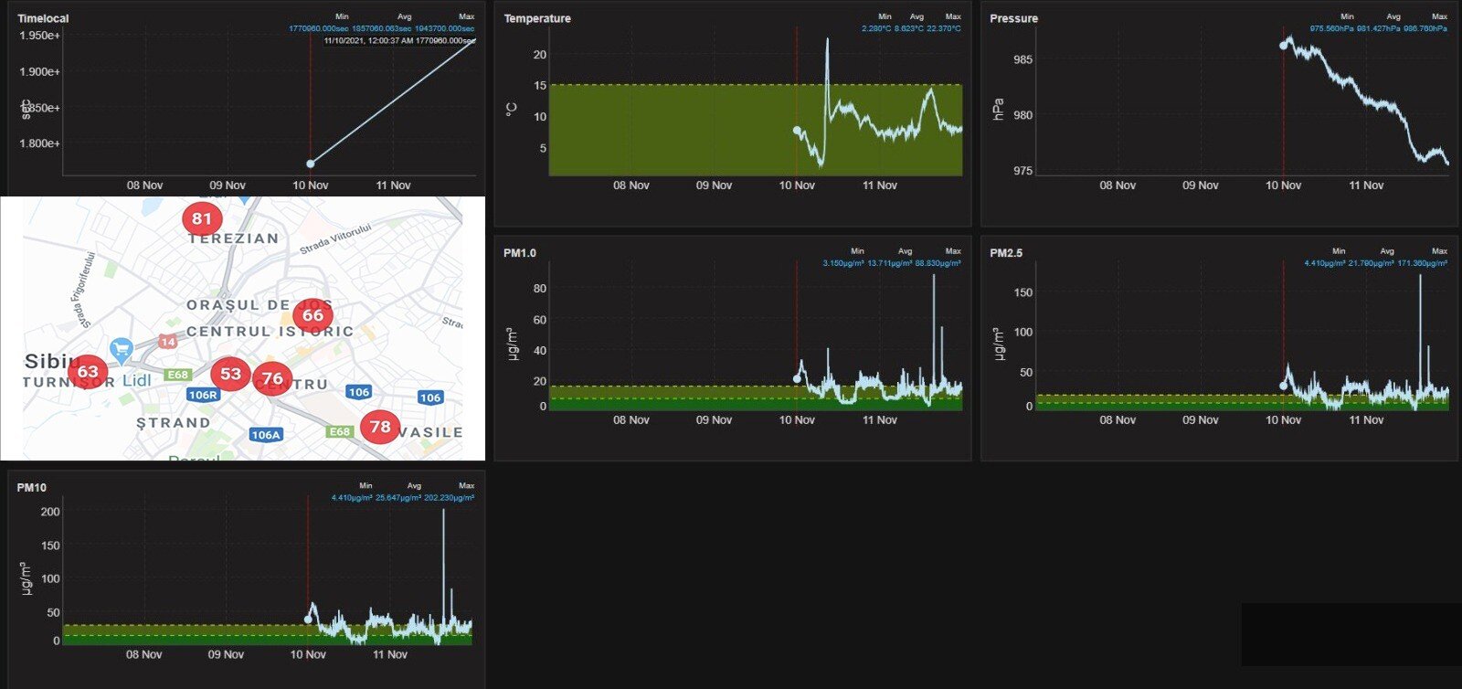This screenshot has height=689, width=1462.
Task: Open the Temperature panel title menu
Action: click(537, 18)
